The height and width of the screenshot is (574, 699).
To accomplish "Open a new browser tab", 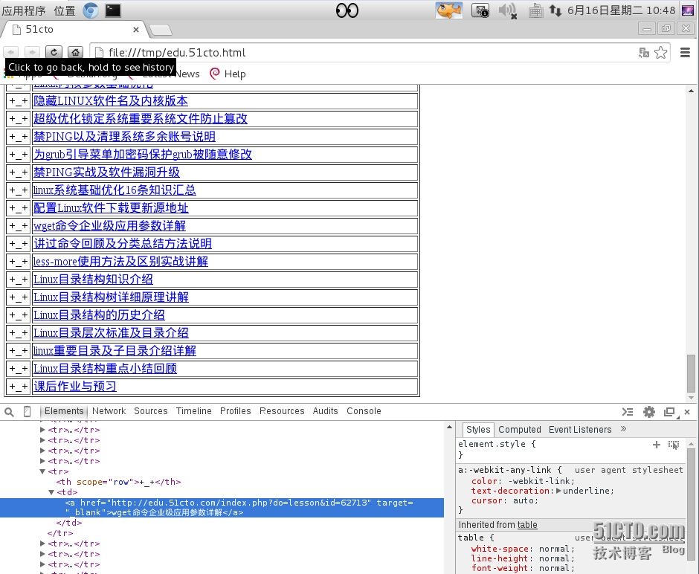I will click(160, 30).
